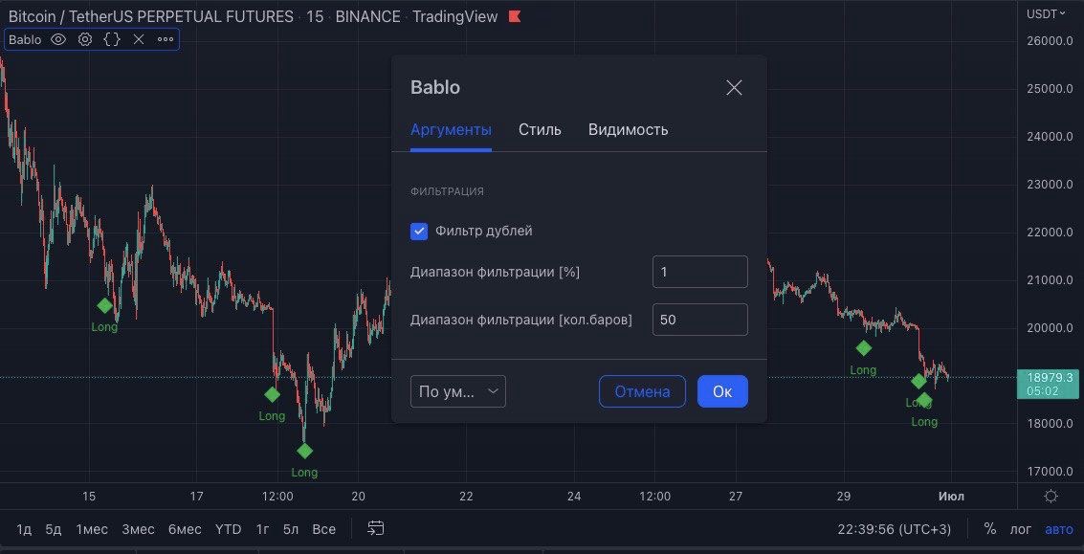This screenshot has width=1084, height=554.
Task: Toggle percent scale mode
Action: (x=990, y=529)
